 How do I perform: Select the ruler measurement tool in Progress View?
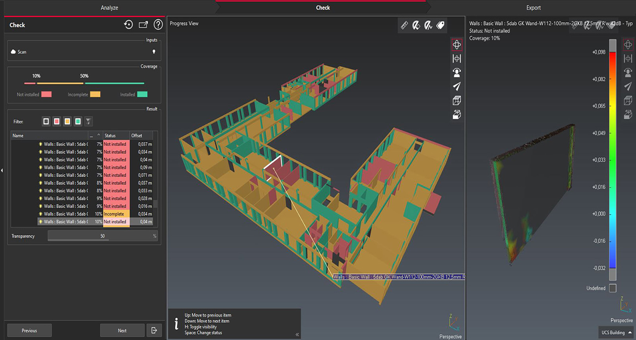(x=404, y=25)
